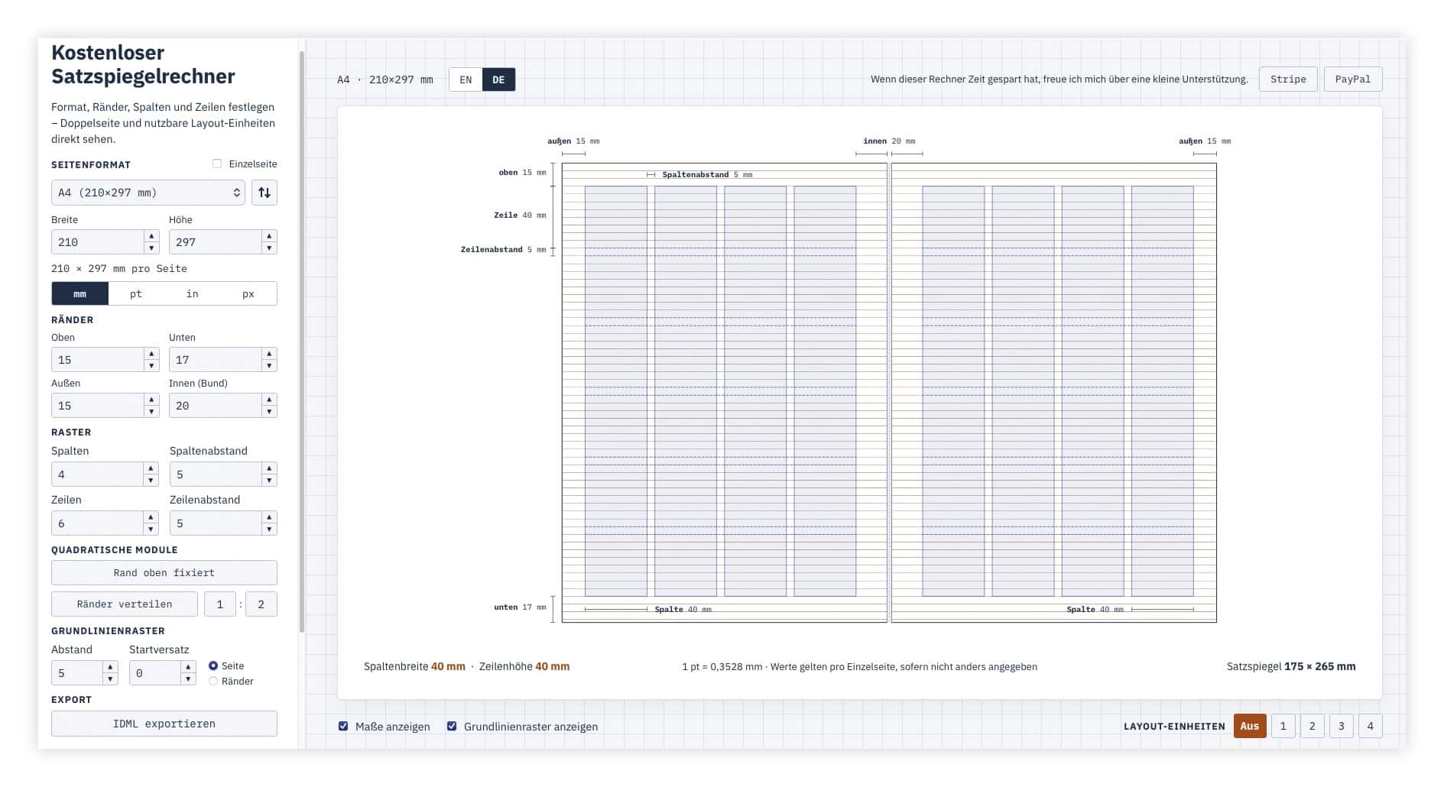This screenshot has width=1444, height=787.
Task: Decrease Zeilen count with down arrow
Action: click(151, 530)
